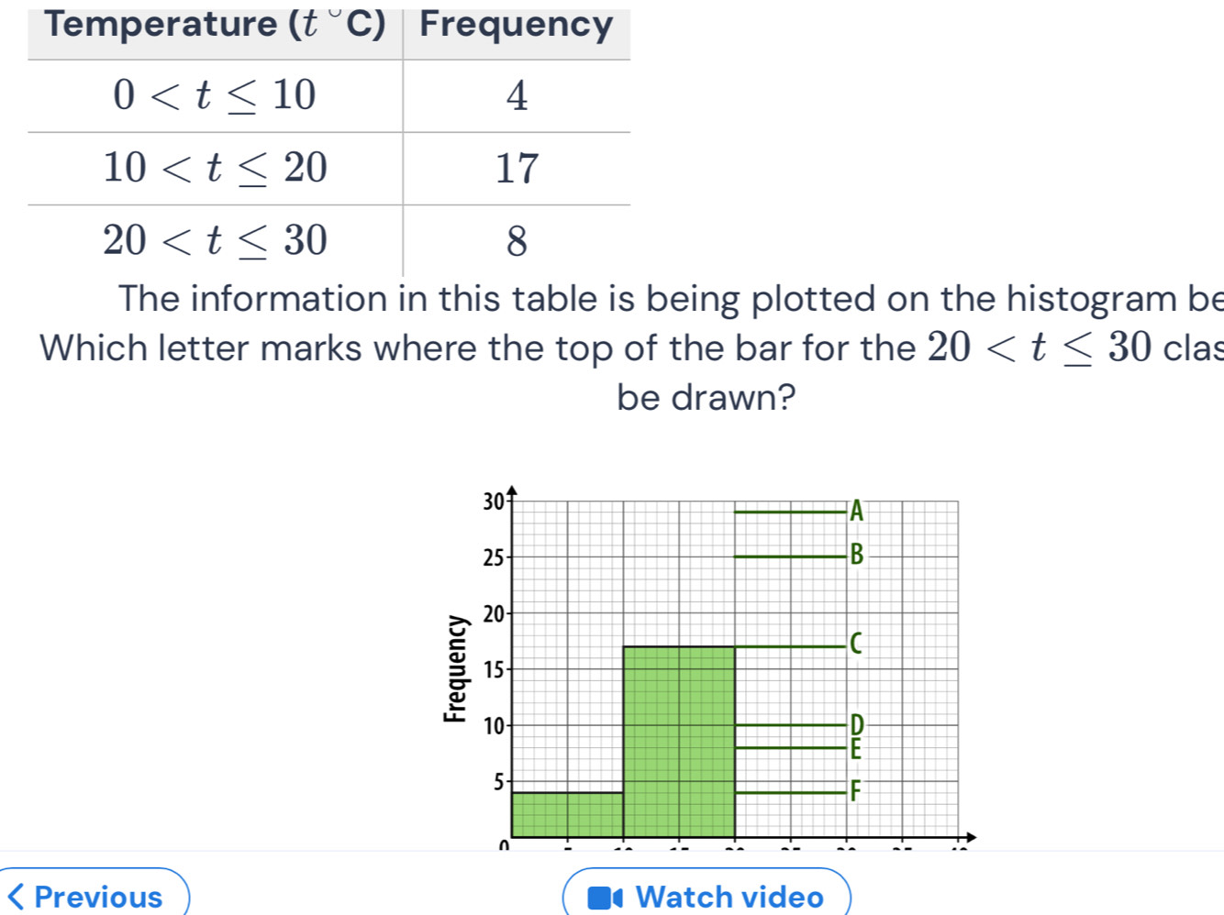Click the video camera icon
Image resolution: width=1224 pixels, height=915 pixels.
click(606, 897)
